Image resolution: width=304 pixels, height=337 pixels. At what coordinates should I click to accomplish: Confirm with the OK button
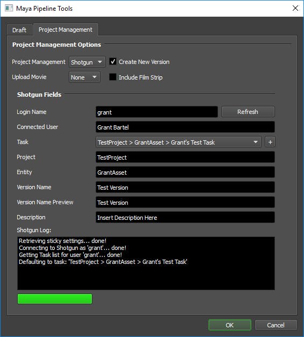pyautogui.click(x=230, y=325)
